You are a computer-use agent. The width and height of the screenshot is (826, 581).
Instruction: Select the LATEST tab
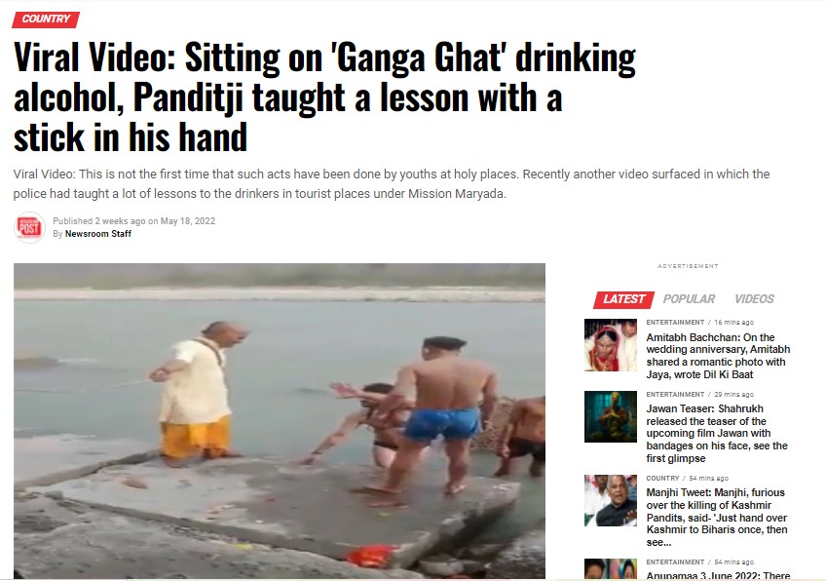[623, 299]
